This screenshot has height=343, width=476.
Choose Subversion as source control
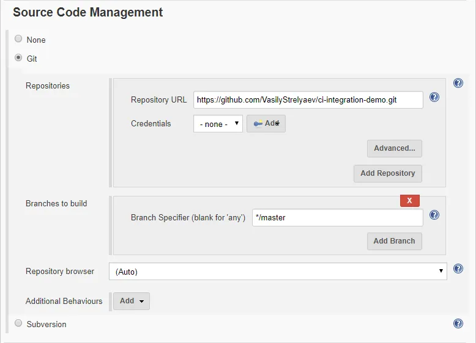coord(18,323)
